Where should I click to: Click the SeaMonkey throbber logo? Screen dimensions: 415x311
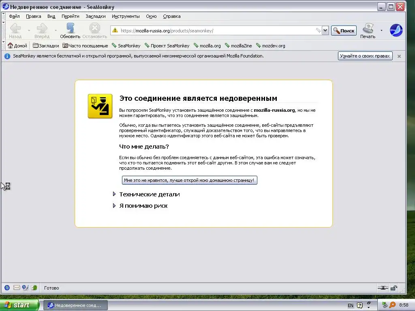[x=396, y=30]
